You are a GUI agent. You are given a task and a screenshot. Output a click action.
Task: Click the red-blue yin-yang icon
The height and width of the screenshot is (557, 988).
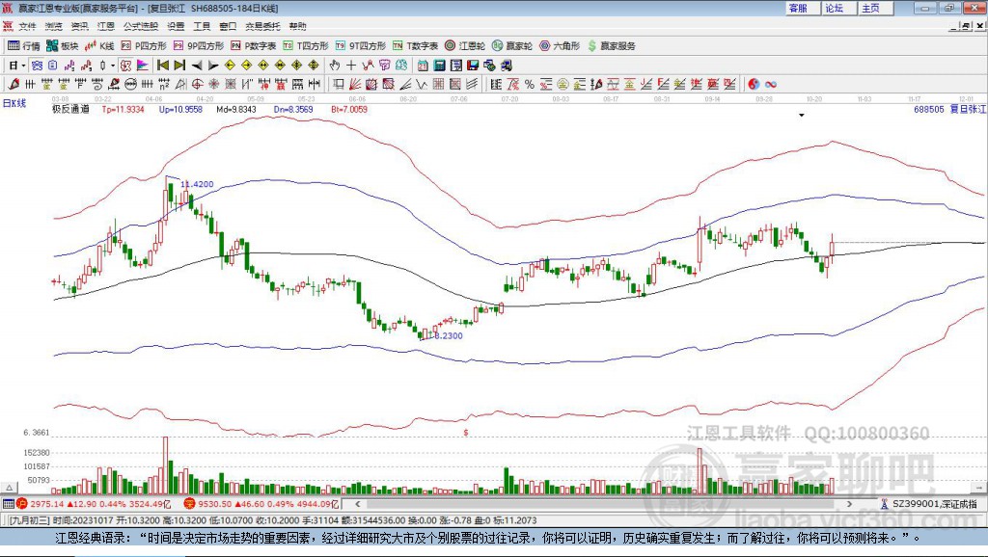(754, 85)
